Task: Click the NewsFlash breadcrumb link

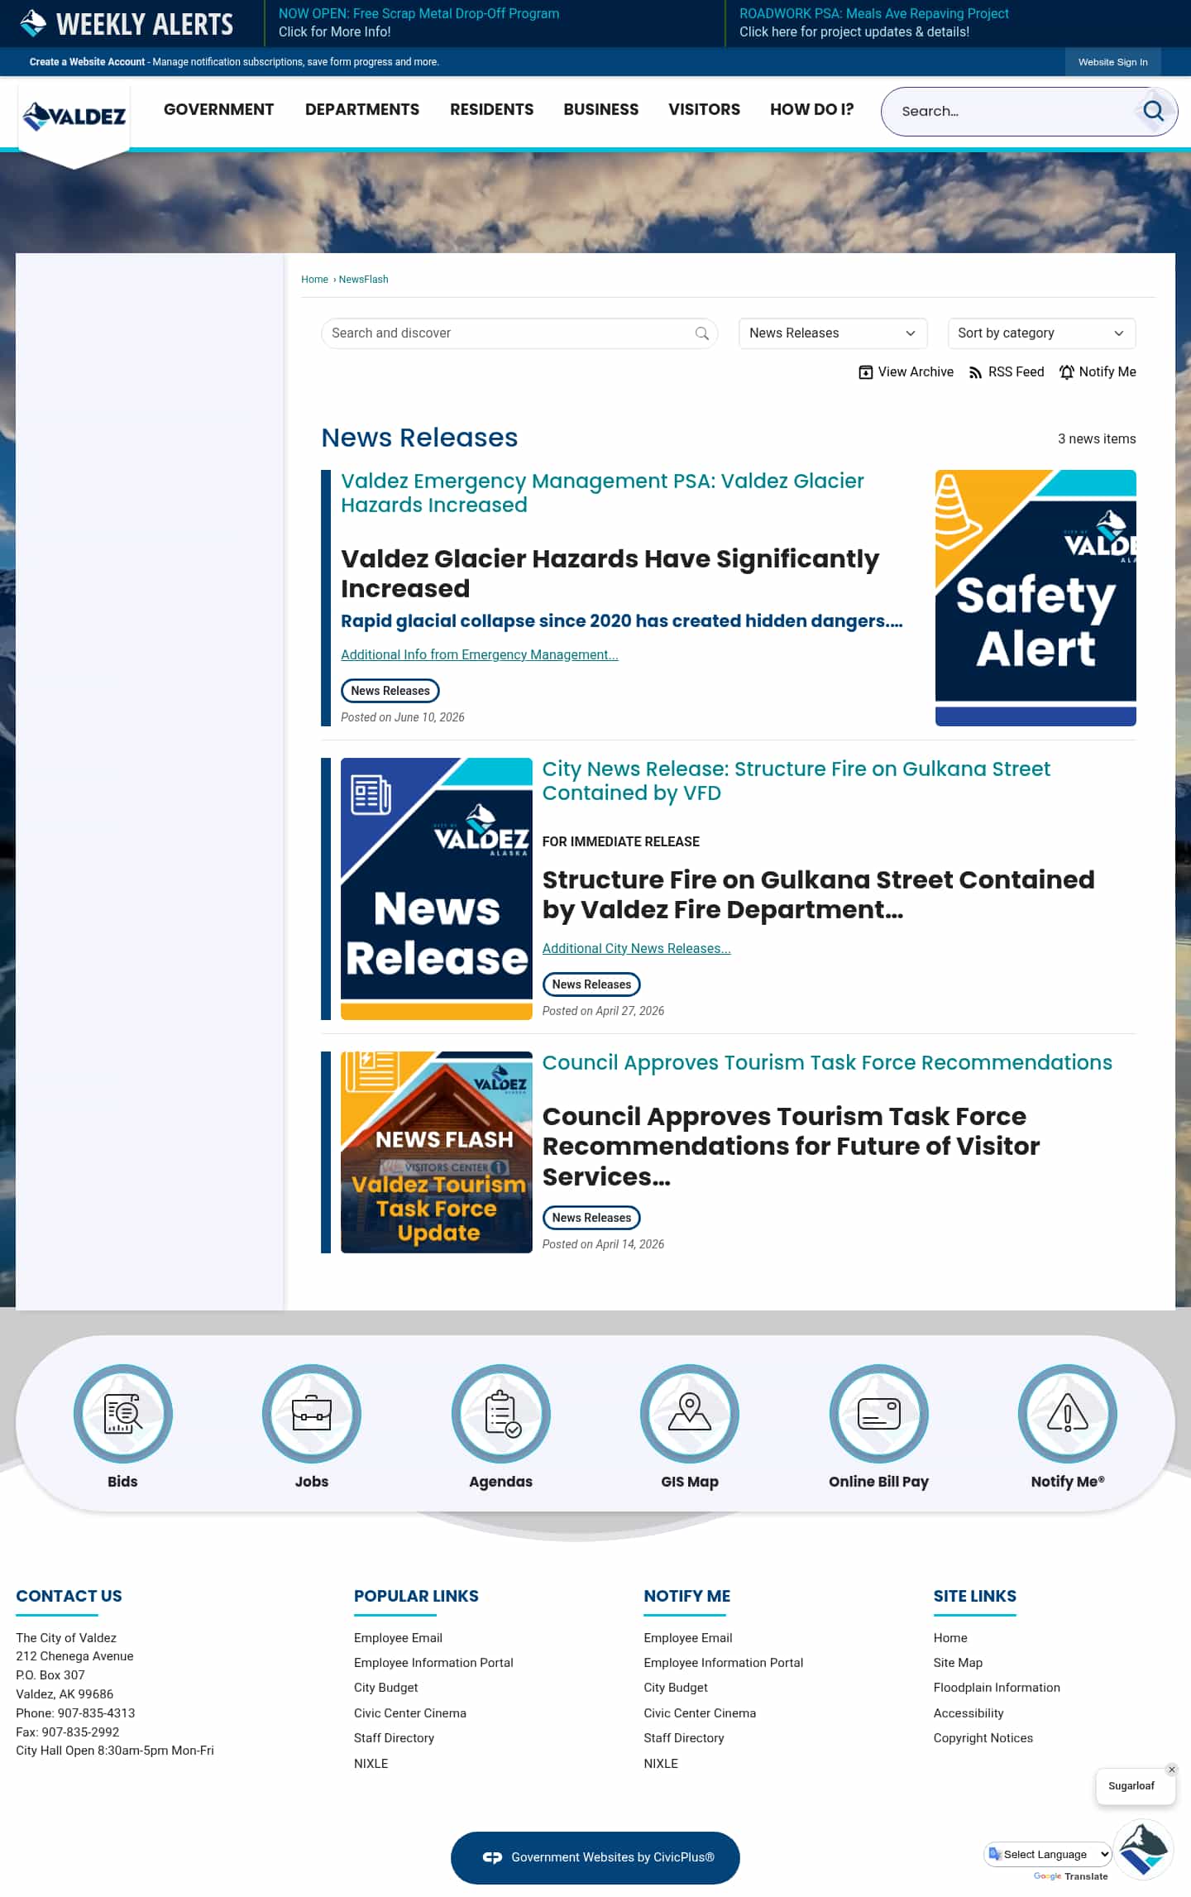Action: click(x=363, y=280)
